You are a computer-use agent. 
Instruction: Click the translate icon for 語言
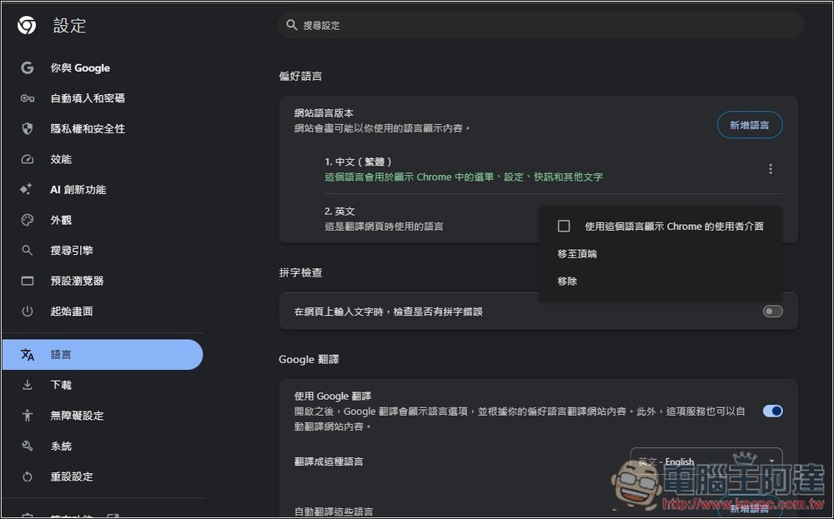28,354
